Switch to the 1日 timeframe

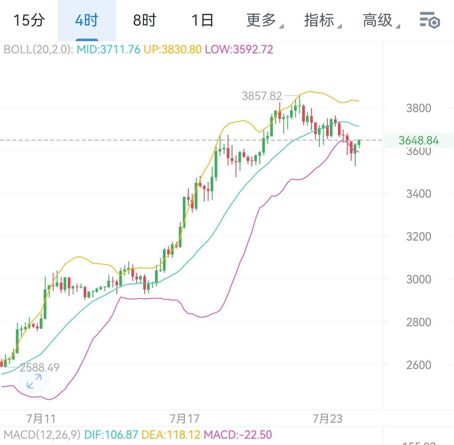coord(203,20)
